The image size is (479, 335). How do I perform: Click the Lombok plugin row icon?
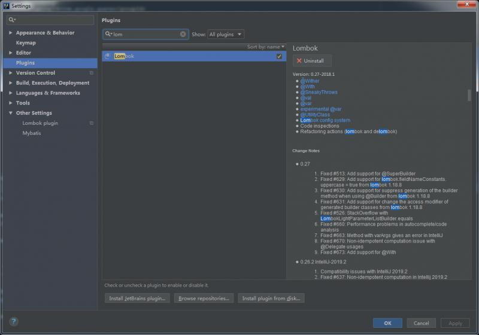point(108,56)
